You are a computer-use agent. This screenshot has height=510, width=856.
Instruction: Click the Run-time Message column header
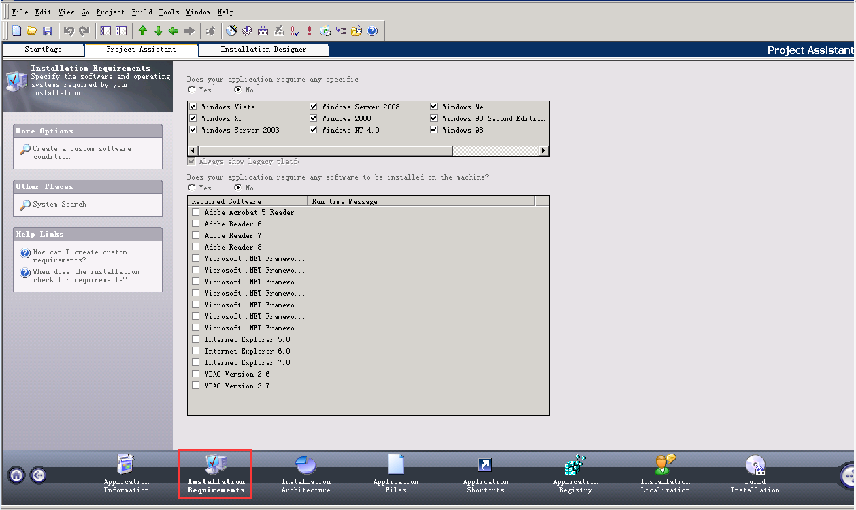(421, 201)
